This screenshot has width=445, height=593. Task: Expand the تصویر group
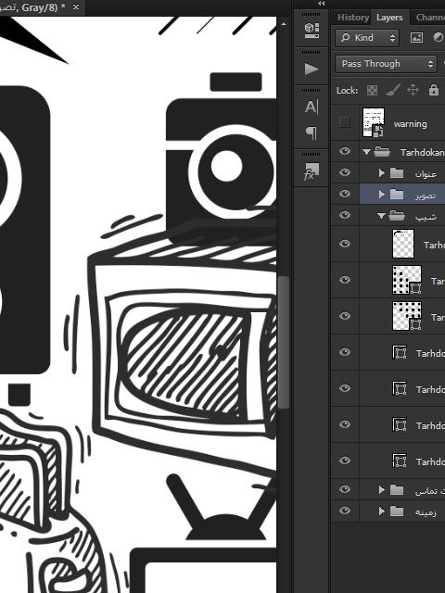click(x=381, y=194)
